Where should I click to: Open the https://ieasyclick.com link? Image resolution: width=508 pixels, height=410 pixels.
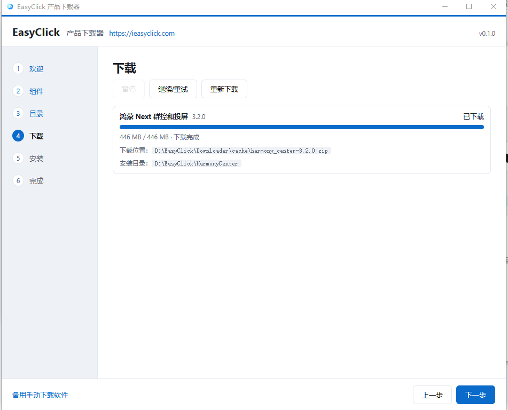pyautogui.click(x=142, y=33)
